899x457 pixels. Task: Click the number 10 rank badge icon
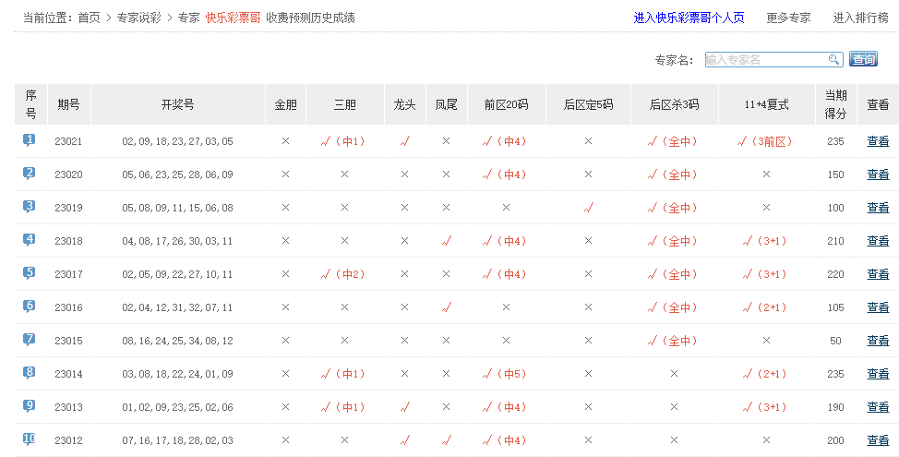(x=30, y=439)
